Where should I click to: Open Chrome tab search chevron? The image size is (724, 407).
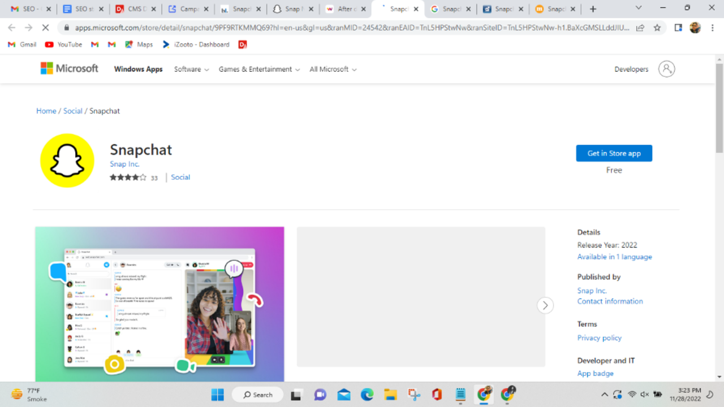(x=639, y=8)
